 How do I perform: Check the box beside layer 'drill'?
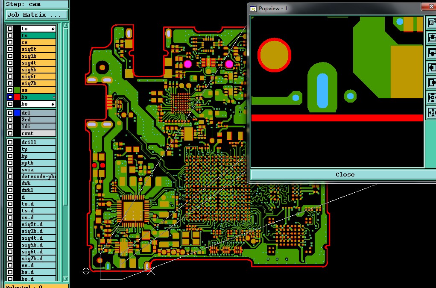click(x=10, y=142)
